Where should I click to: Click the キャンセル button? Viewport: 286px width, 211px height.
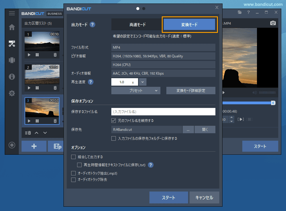[x=204, y=197]
